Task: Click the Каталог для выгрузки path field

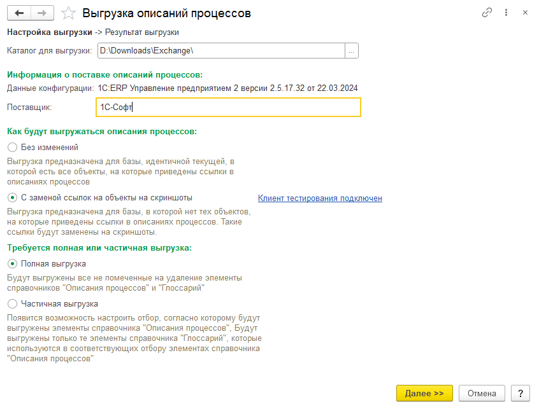Action: (221, 51)
